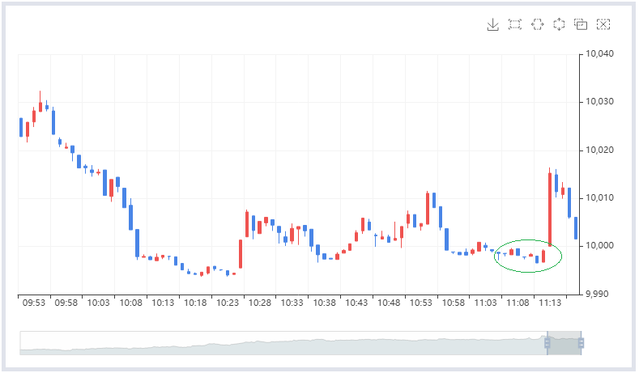
Task: Select the 10:23 time label
Action: (x=228, y=303)
